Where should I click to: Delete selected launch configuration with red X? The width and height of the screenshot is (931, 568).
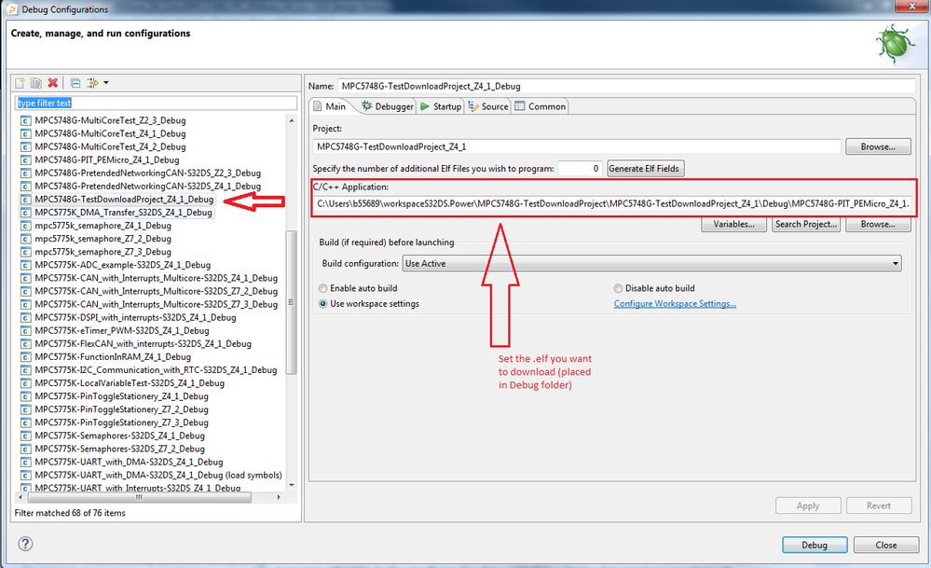tap(53, 83)
